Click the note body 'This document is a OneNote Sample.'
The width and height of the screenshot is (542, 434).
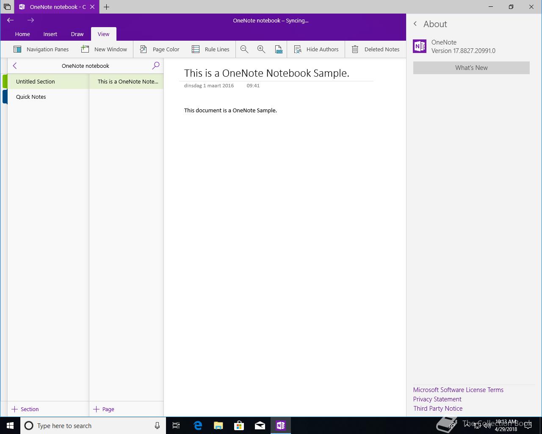(230, 110)
